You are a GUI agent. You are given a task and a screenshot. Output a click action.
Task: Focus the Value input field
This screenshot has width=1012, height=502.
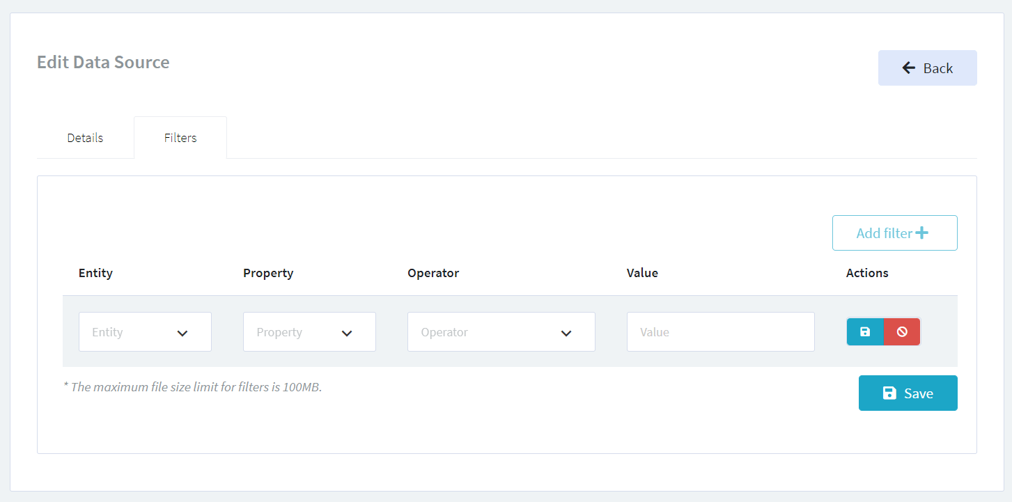click(720, 331)
